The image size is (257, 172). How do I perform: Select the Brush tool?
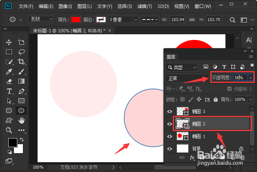tap(21, 72)
